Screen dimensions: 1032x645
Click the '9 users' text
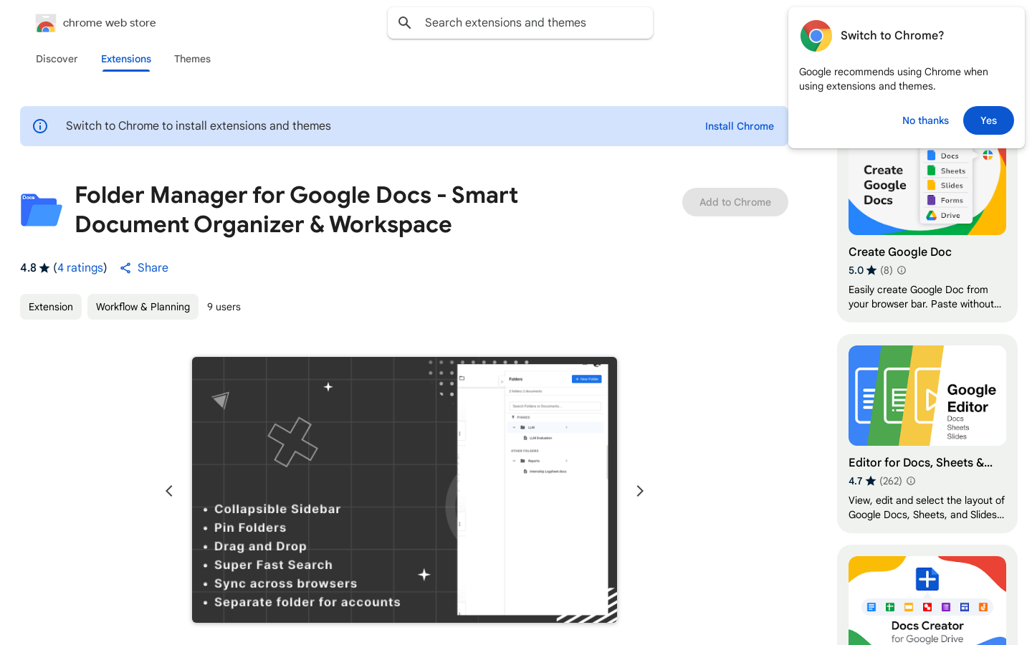click(224, 307)
